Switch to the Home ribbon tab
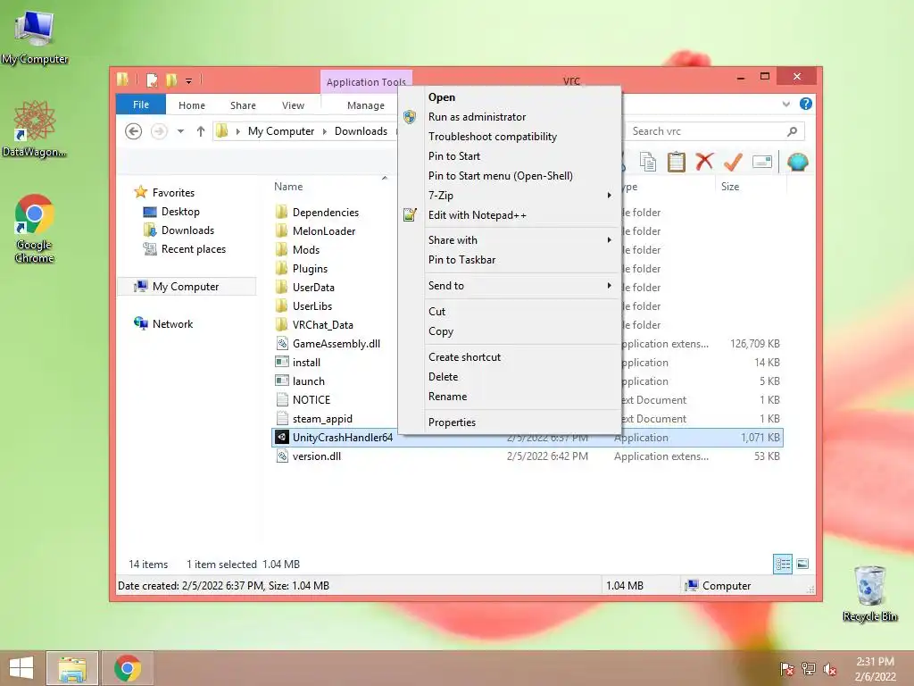This screenshot has height=686, width=914. pos(192,105)
